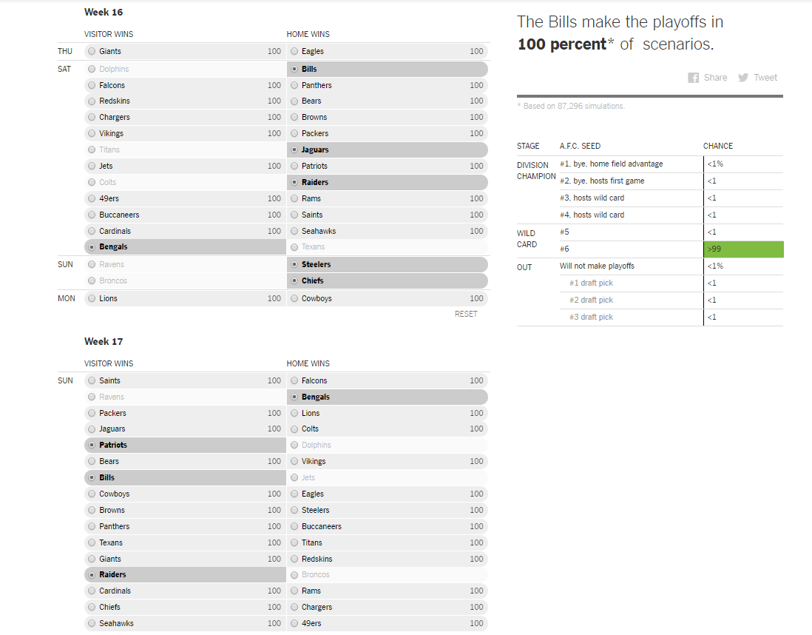Viewport: 812px width, 635px height.
Task: Click the #6 wild card seed row
Action: (650, 249)
